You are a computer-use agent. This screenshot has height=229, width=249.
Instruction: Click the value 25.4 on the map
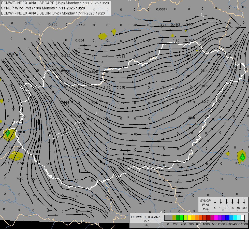point(204,71)
